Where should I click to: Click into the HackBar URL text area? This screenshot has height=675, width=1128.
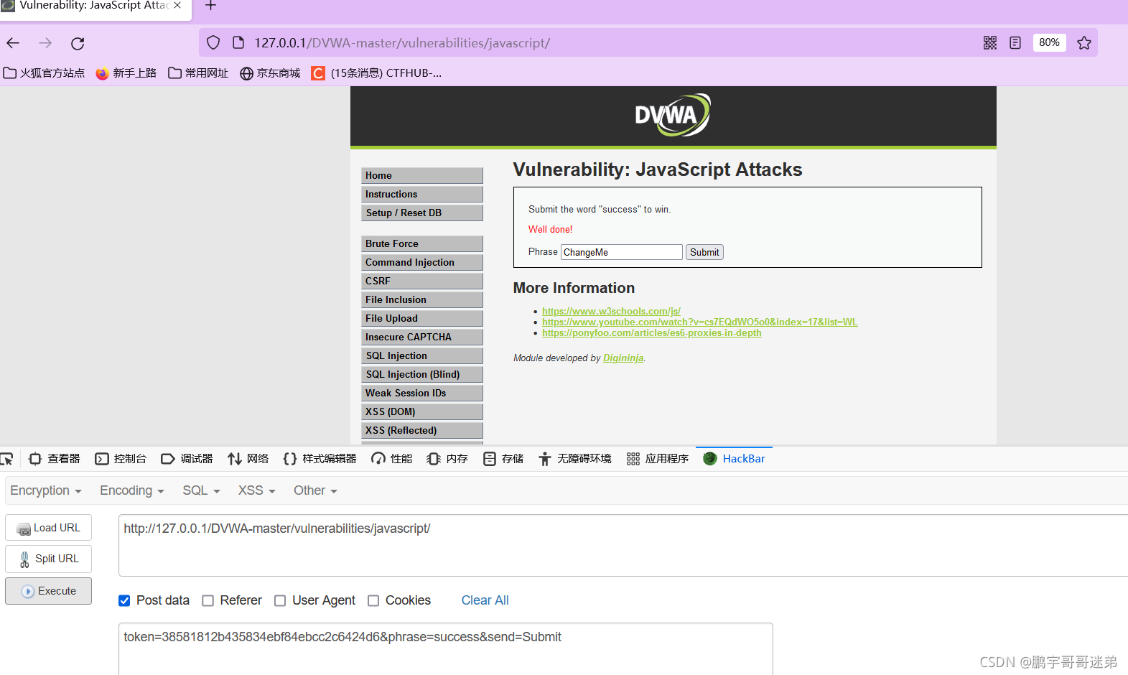click(623, 545)
